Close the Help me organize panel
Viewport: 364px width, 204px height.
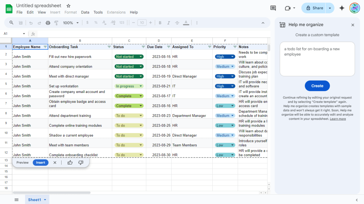(x=353, y=25)
